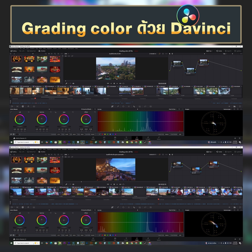Viewport: 252px width, 252px height.
Task: Open project settings gear in upper Resolve window
Action: [240, 138]
